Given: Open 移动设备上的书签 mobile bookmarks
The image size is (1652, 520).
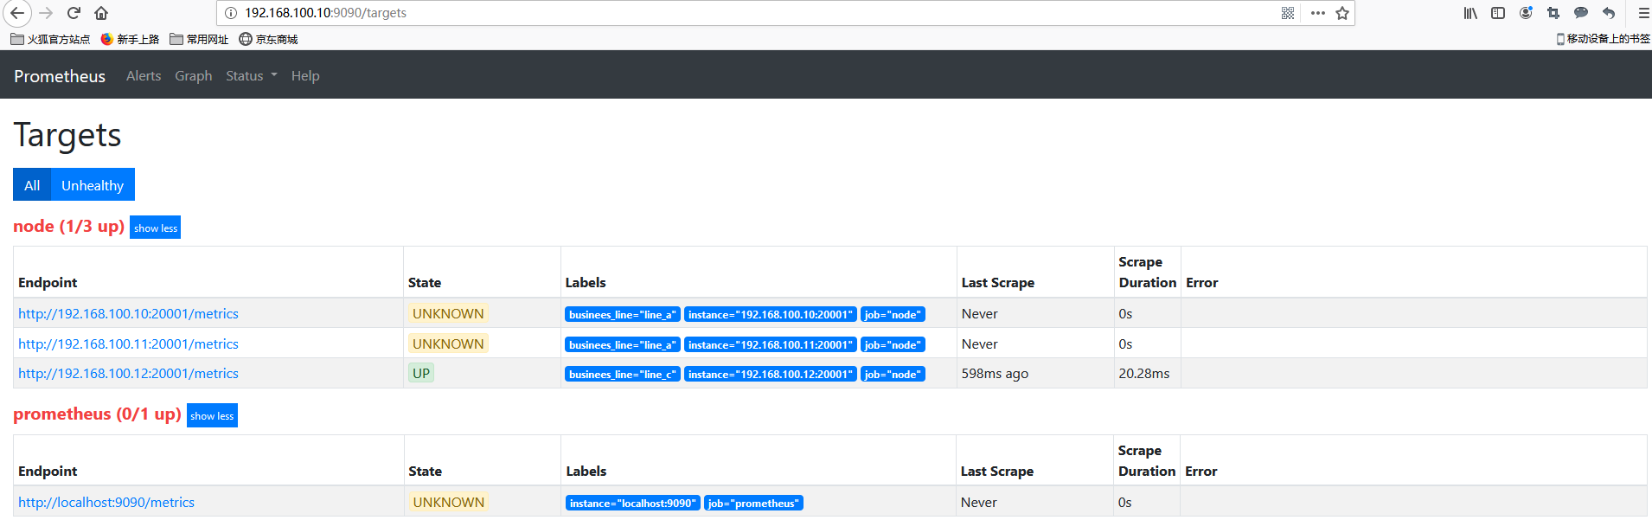Looking at the screenshot, I should pos(1603,39).
